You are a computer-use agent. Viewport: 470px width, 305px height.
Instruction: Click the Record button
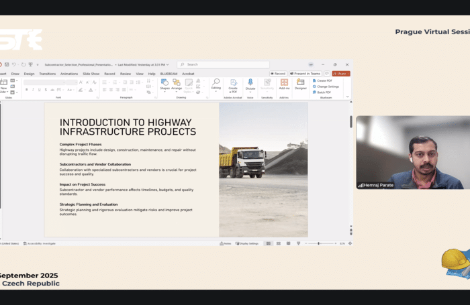(x=278, y=74)
